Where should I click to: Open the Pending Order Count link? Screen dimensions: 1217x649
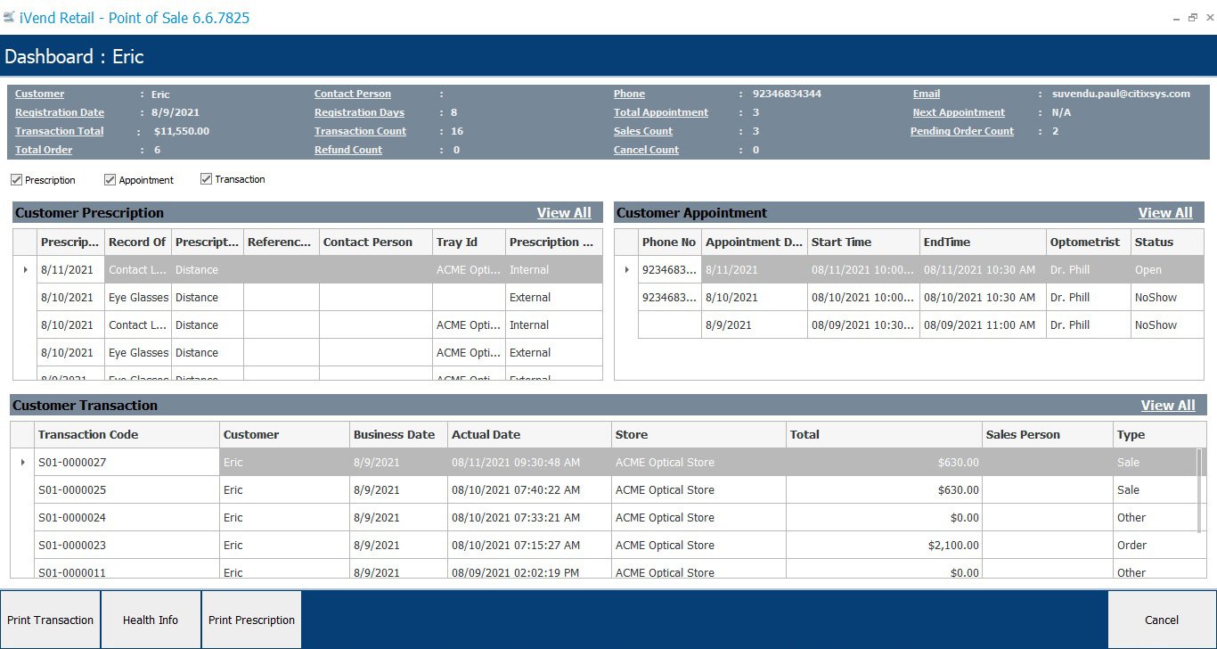click(962, 131)
